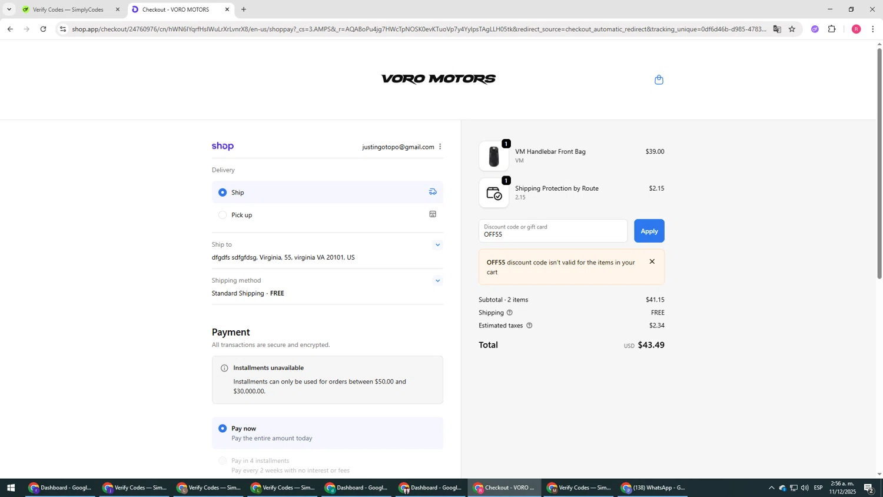
Task: Click the translate page icon
Action: tap(777, 29)
